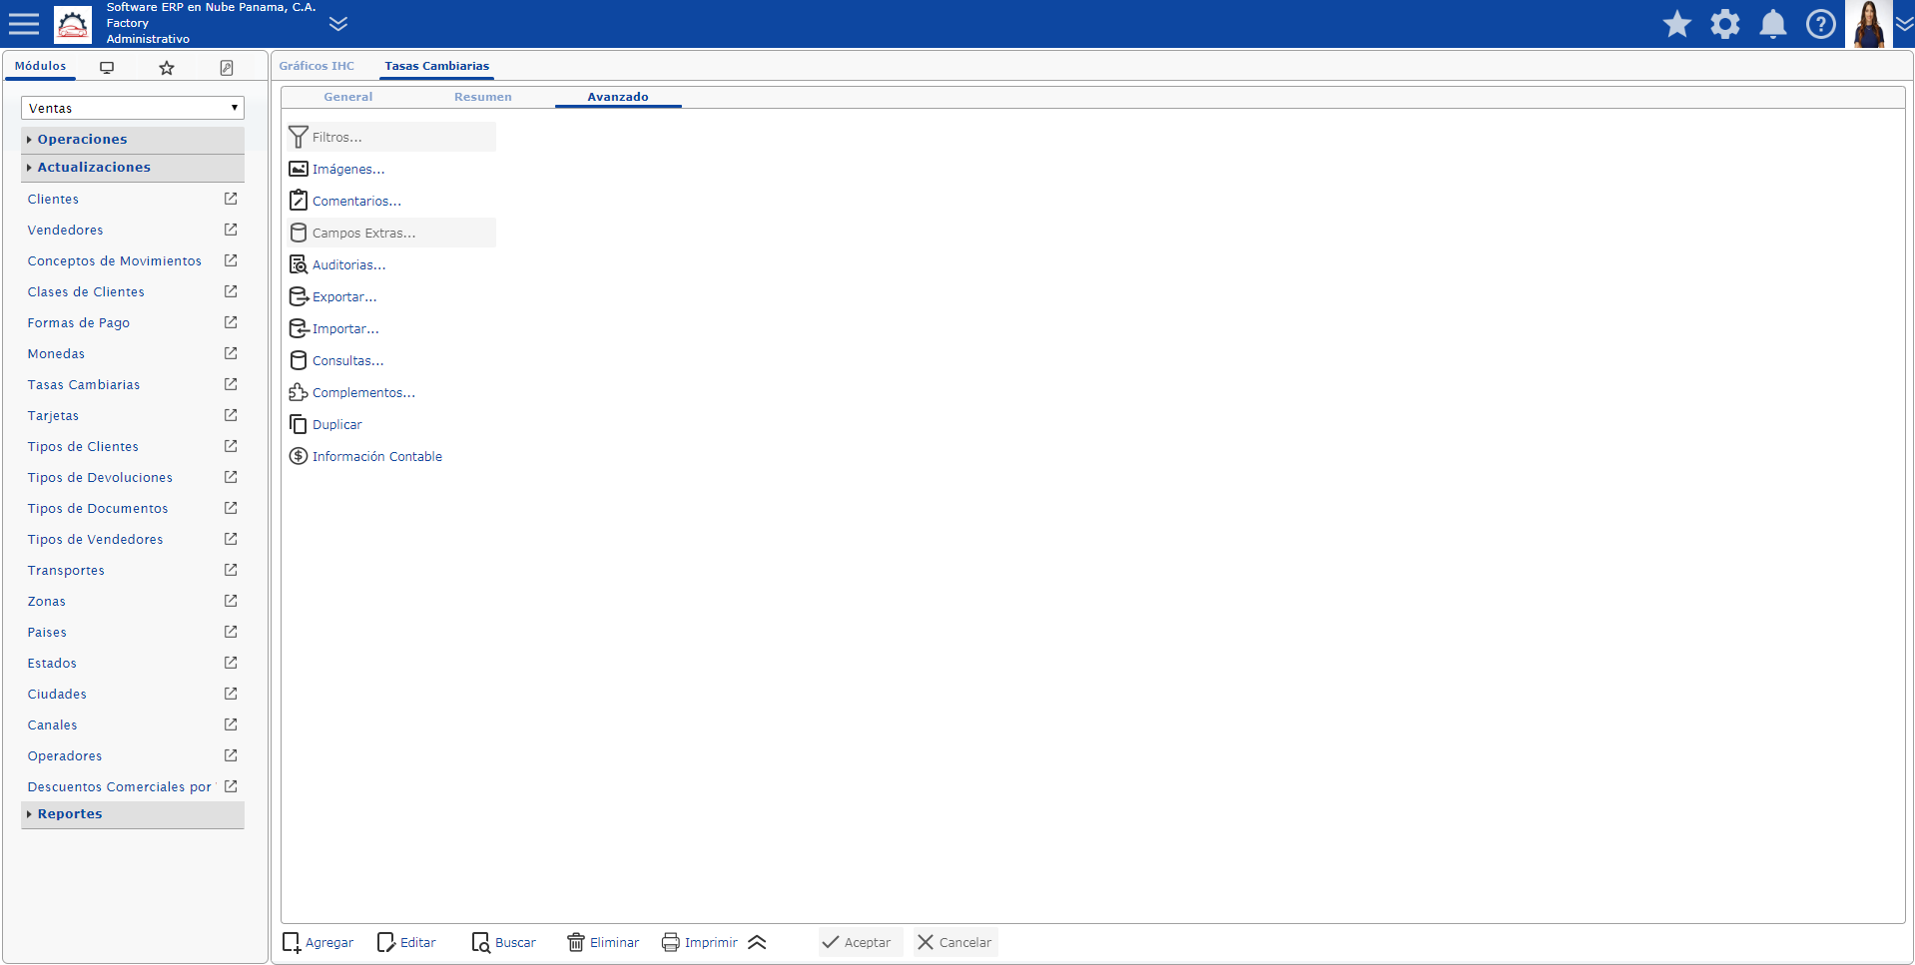Click the user profile avatar
Screen dimensions: 1915x965
pos(1869,24)
